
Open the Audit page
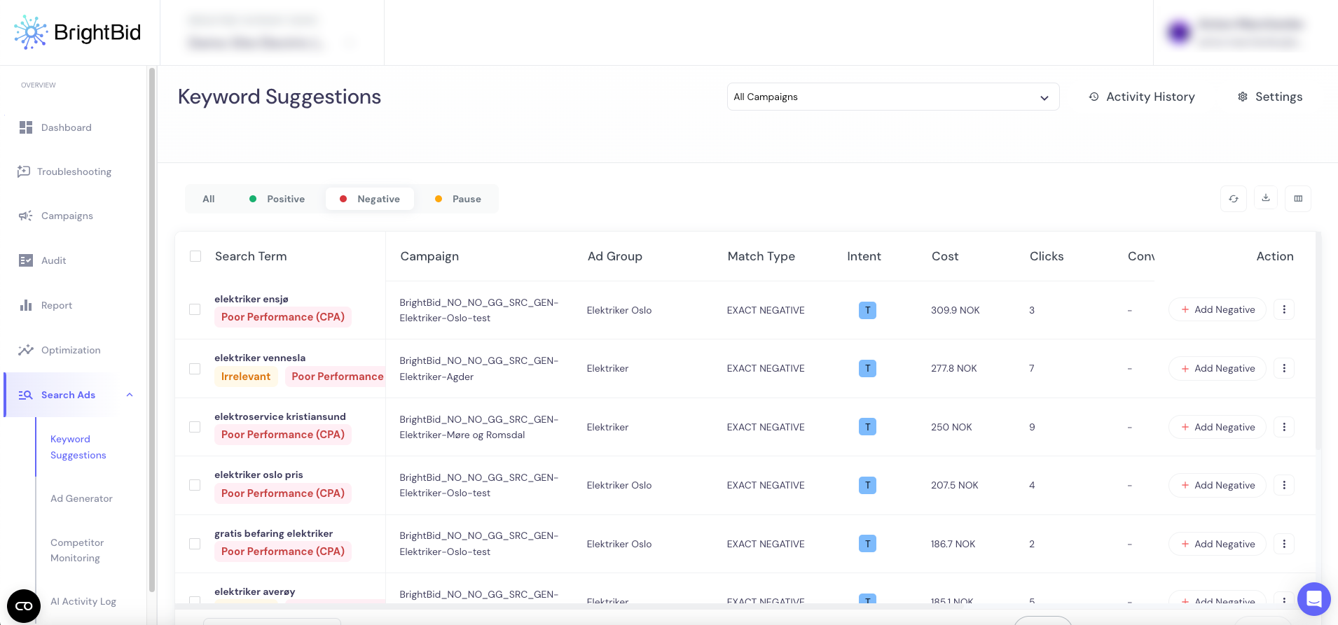point(43,260)
